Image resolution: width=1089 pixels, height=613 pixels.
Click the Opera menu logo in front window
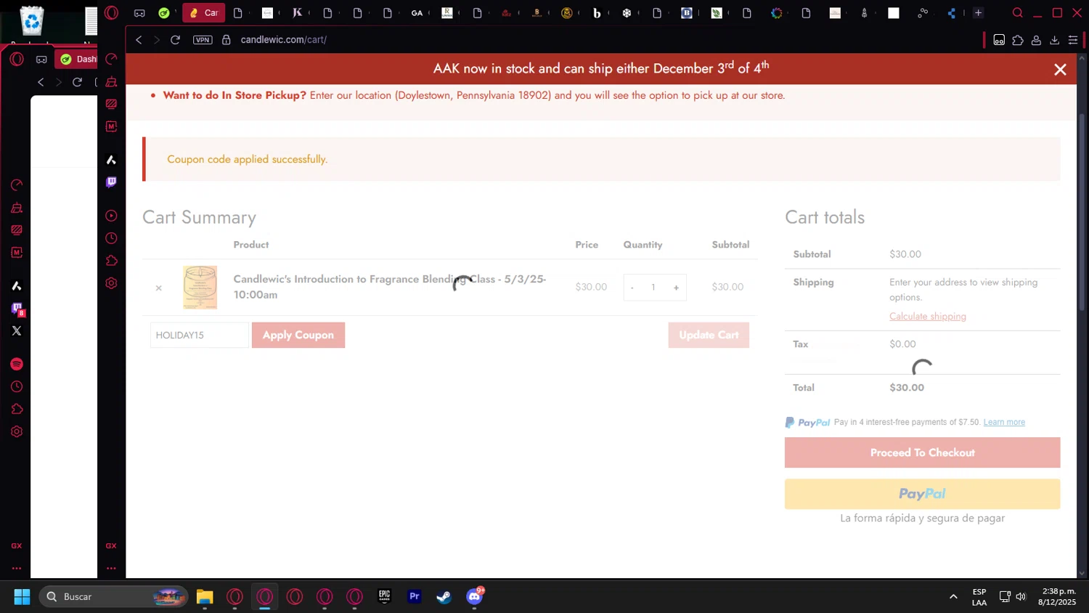point(111,12)
